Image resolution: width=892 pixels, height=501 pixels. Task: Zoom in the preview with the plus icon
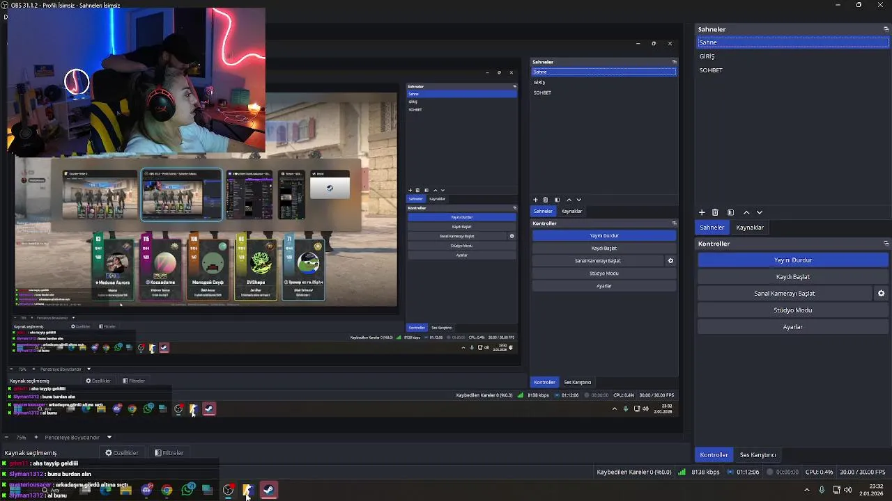click(36, 437)
